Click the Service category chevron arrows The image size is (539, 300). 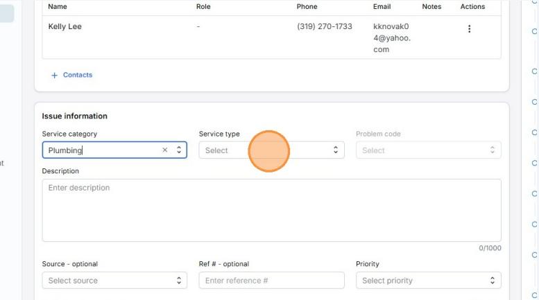179,150
